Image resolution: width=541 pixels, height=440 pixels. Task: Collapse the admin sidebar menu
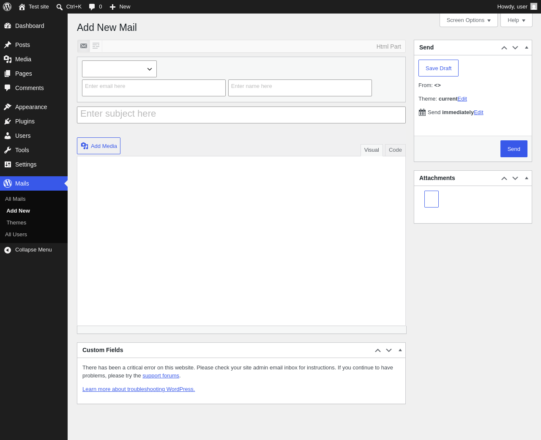pos(34,250)
